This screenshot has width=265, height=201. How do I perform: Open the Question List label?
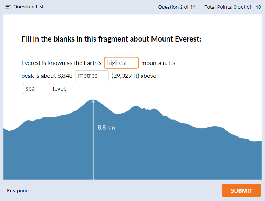click(x=28, y=7)
